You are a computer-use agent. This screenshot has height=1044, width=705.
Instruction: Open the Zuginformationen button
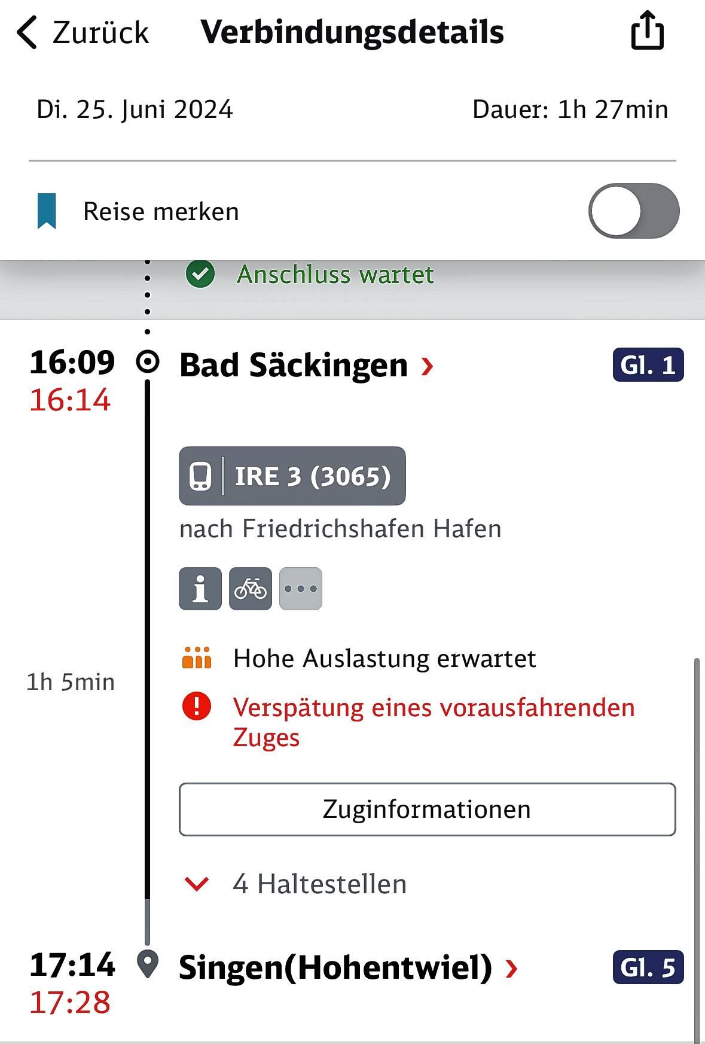[x=427, y=809]
